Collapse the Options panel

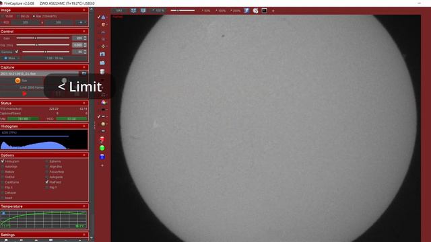coord(84,155)
